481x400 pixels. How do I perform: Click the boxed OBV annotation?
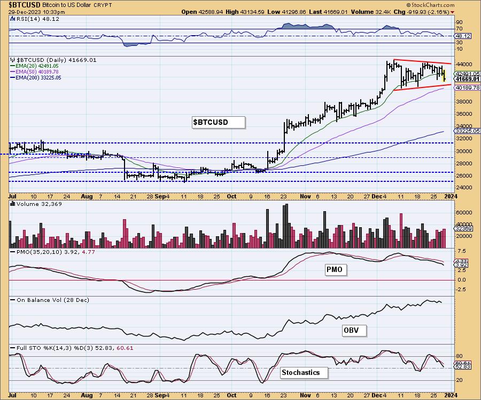(x=354, y=330)
